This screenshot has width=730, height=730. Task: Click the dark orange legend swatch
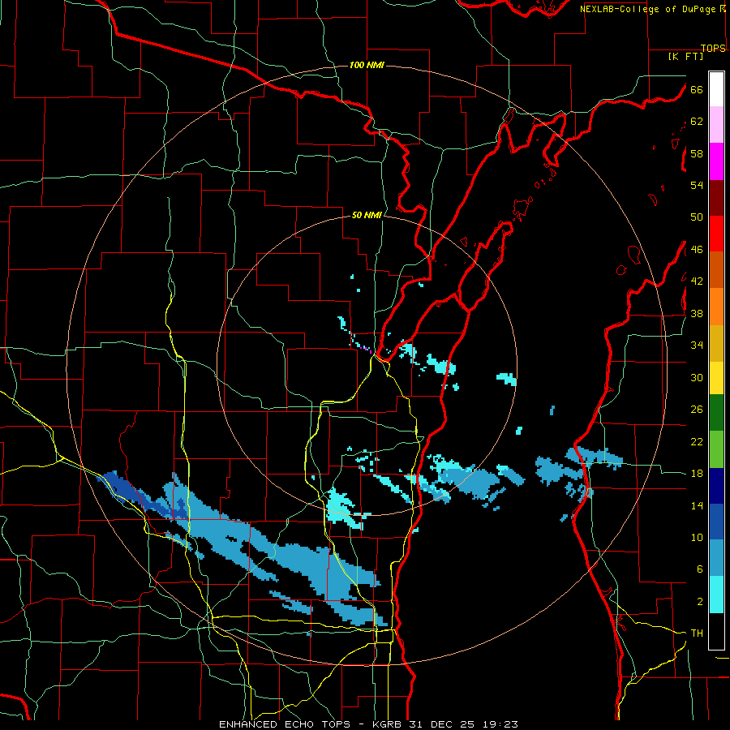[716, 269]
